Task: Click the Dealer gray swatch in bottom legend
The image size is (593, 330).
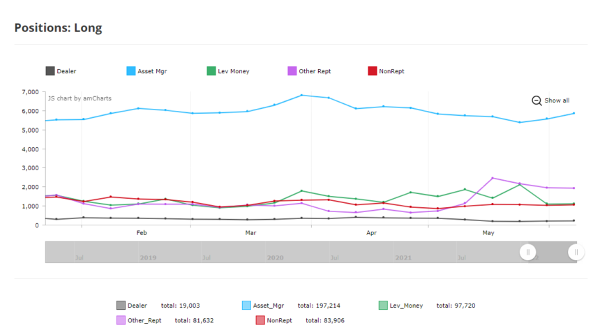Action: [121, 306]
